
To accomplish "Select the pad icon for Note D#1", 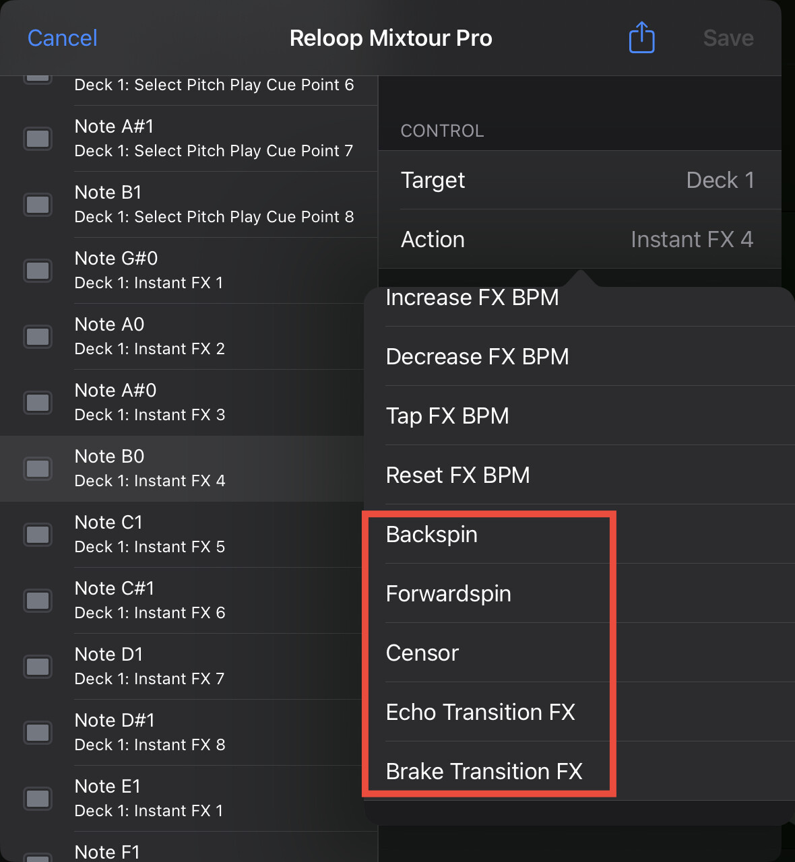I will click(38, 733).
